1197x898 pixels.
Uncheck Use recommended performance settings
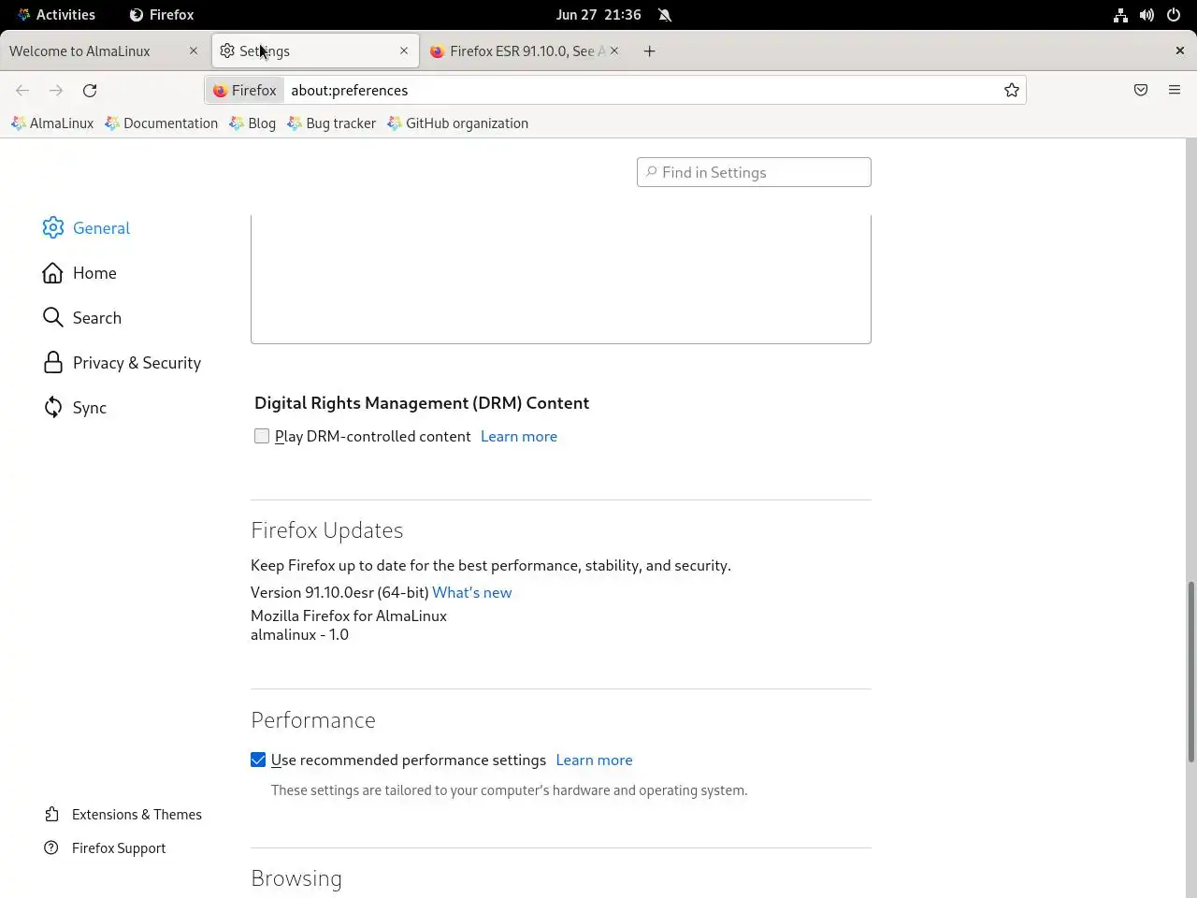[258, 760]
